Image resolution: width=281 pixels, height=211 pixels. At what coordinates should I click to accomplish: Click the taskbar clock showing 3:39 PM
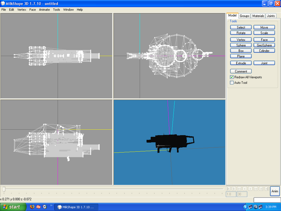[x=271, y=207]
